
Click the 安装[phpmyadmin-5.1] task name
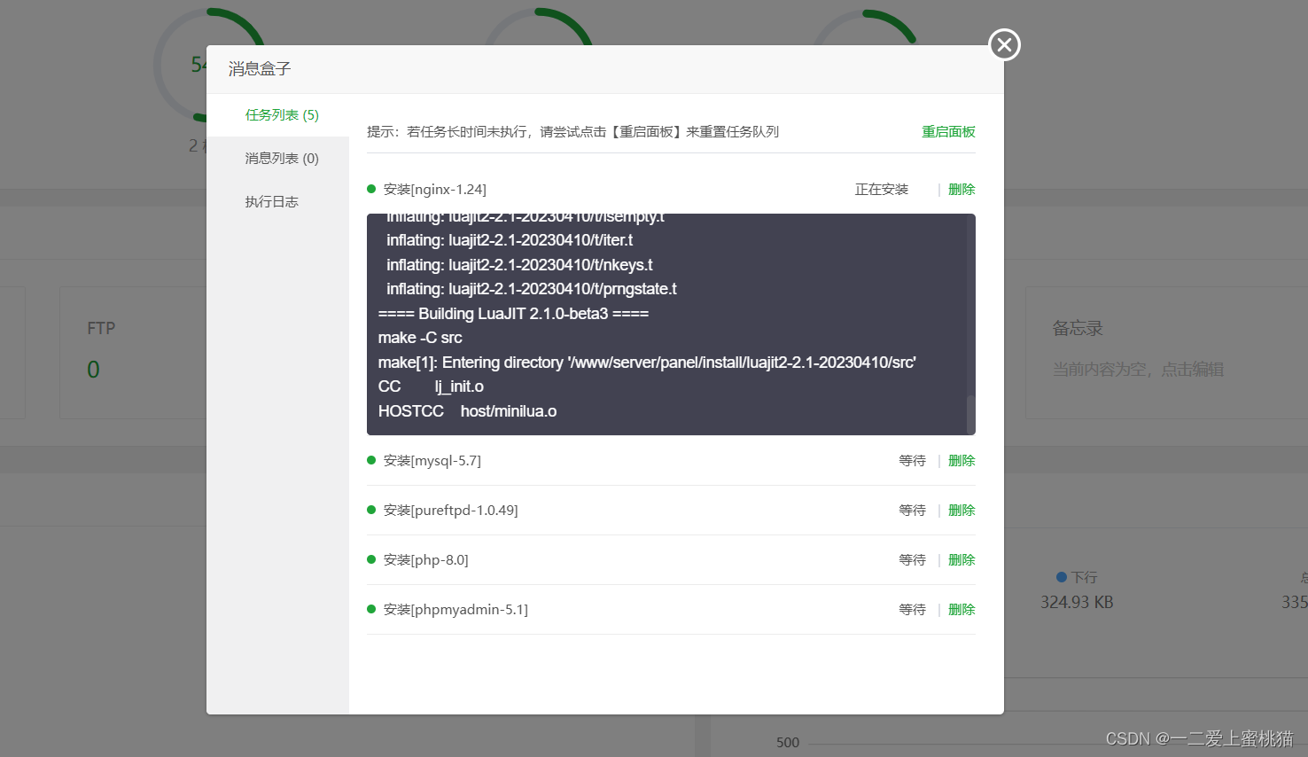pyautogui.click(x=455, y=610)
